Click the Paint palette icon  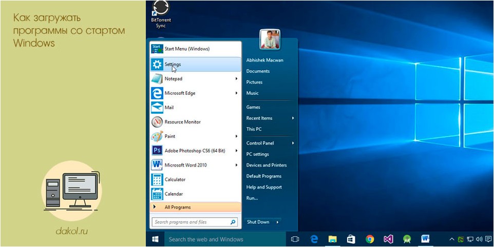pos(157,136)
